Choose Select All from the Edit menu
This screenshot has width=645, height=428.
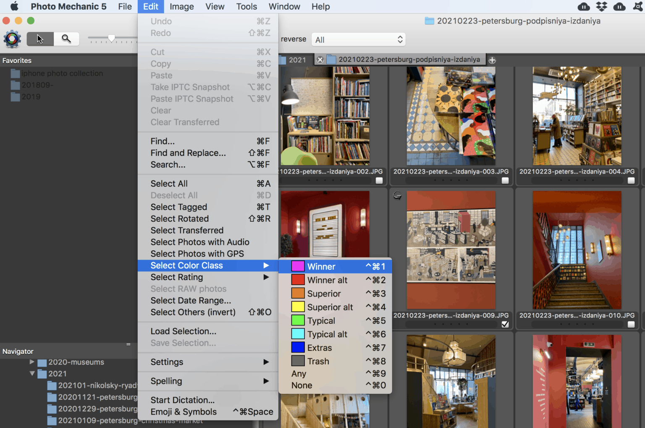tap(169, 184)
